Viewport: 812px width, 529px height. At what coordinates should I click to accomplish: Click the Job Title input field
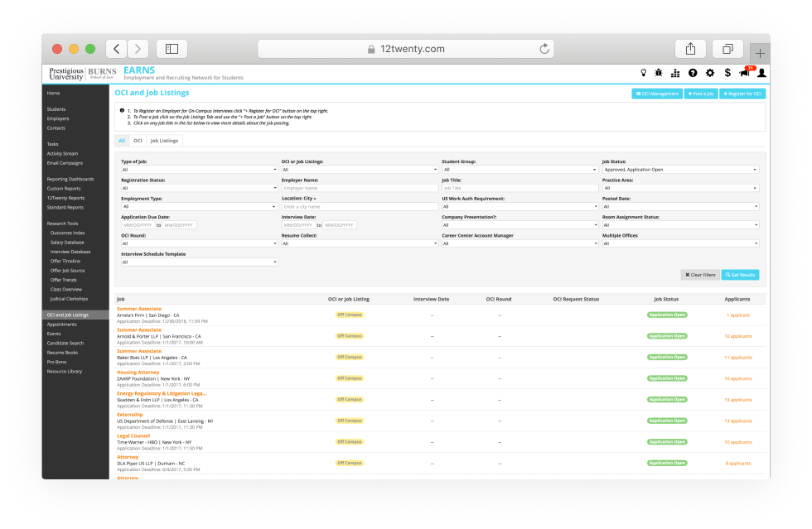(520, 189)
